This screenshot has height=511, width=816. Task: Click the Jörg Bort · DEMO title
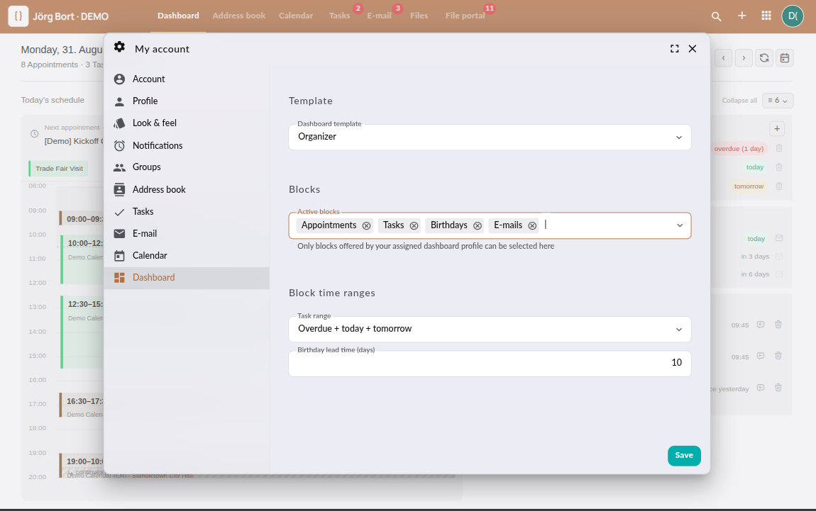click(x=71, y=16)
